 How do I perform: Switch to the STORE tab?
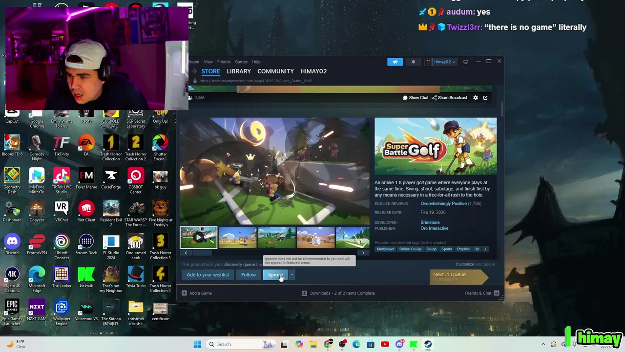click(x=211, y=71)
